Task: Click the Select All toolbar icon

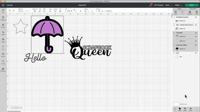Action: pos(35,11)
